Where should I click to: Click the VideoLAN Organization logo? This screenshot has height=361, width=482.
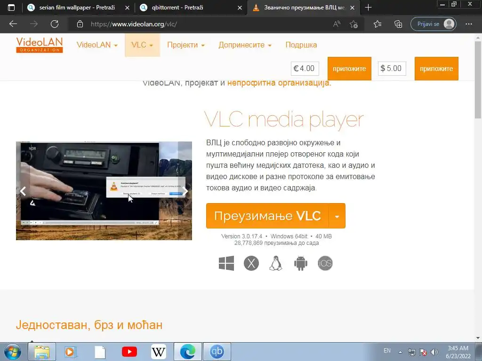coord(40,45)
